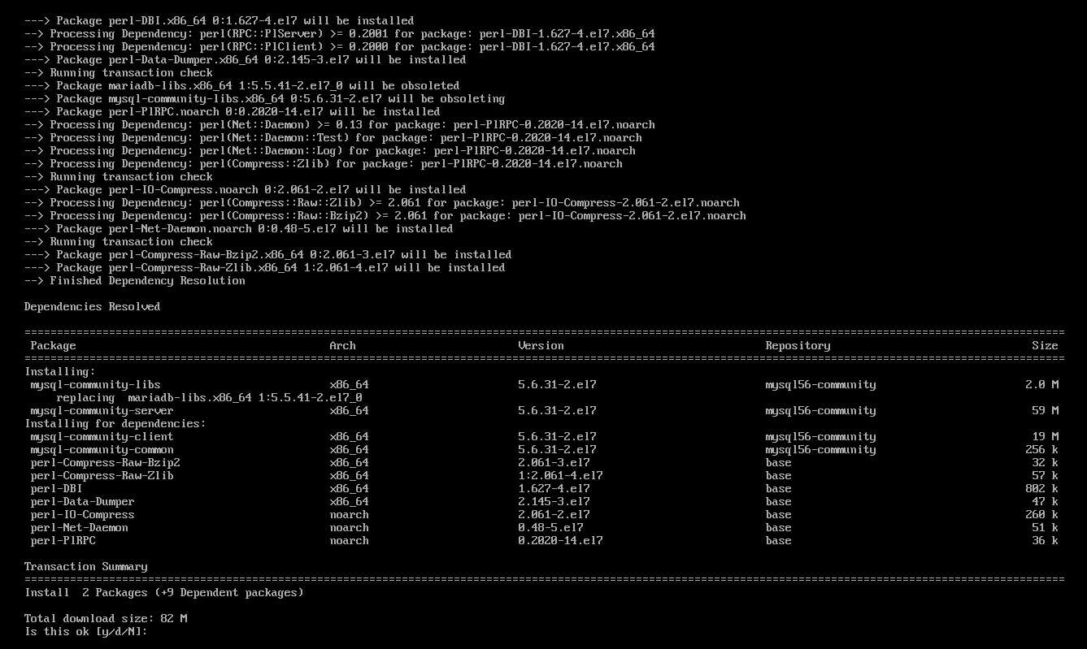Click the 'Installing for dependencies:' label
This screenshot has width=1087, height=649.
115,423
